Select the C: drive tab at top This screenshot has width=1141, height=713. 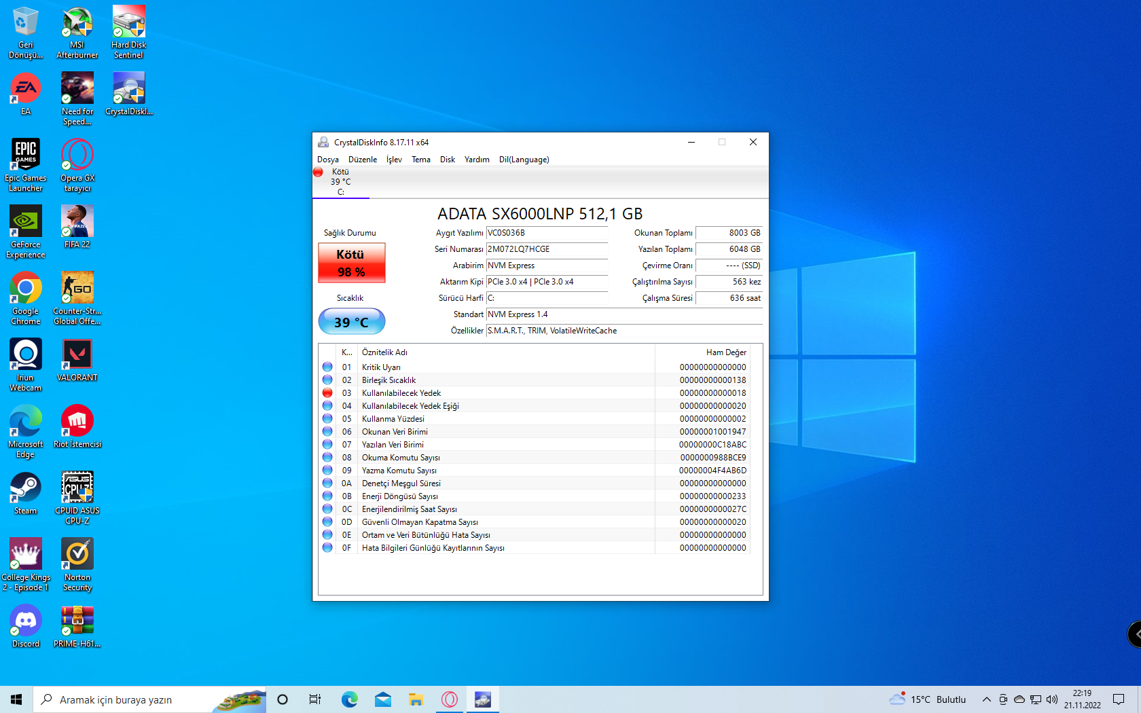(340, 182)
